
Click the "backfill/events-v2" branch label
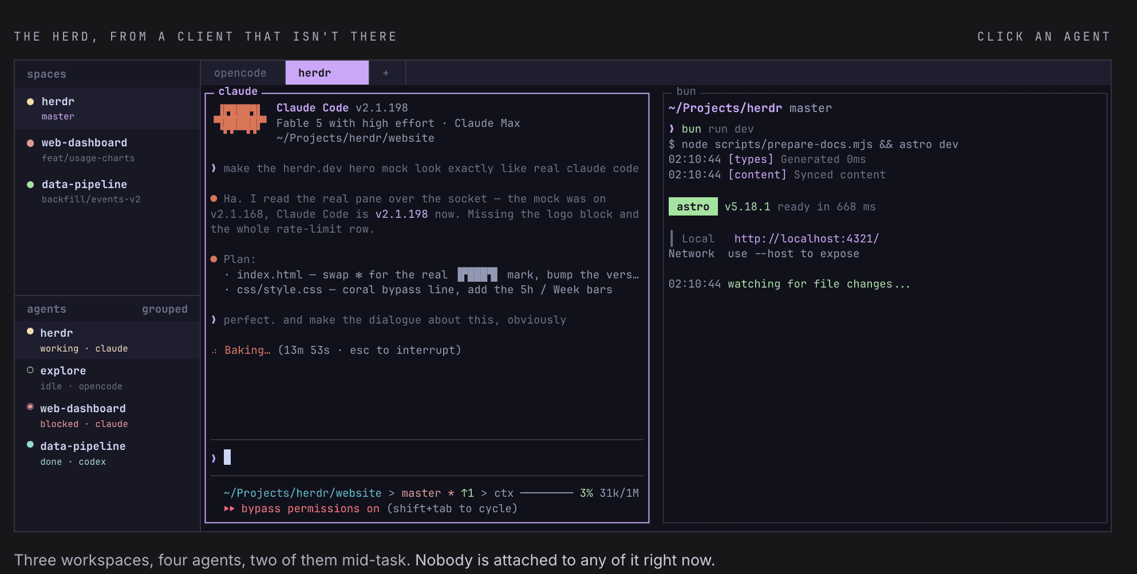click(91, 200)
